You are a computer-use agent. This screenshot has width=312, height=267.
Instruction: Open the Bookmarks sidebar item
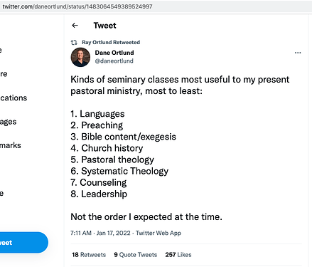click(11, 145)
